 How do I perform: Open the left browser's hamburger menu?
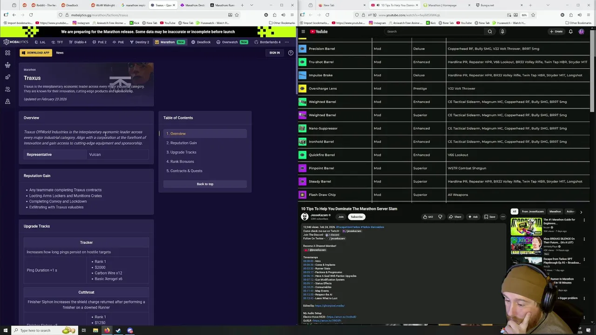pos(291,15)
